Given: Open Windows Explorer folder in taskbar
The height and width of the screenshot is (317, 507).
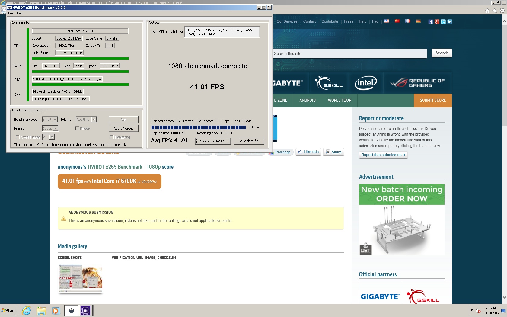Looking at the screenshot, I should 41,311.
